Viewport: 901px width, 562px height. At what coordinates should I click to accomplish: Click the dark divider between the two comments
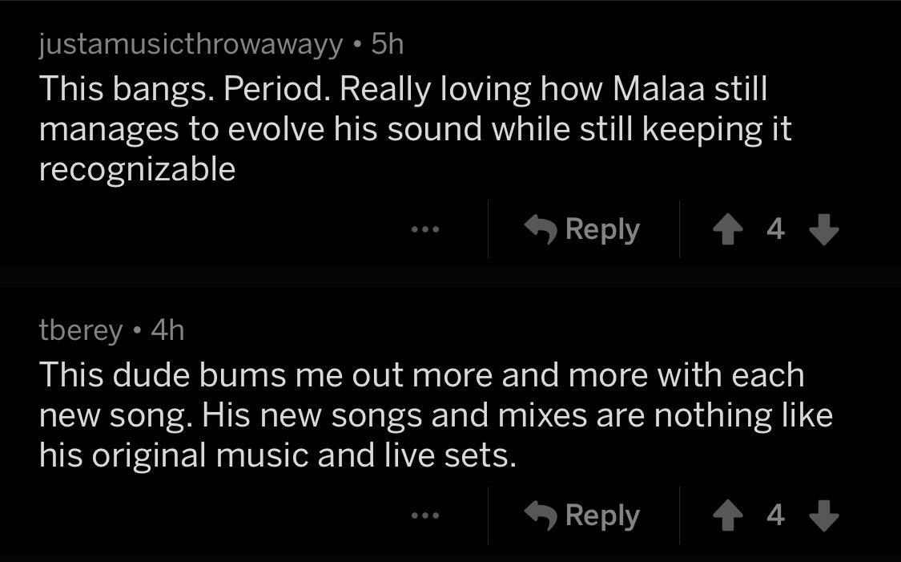[x=450, y=277]
